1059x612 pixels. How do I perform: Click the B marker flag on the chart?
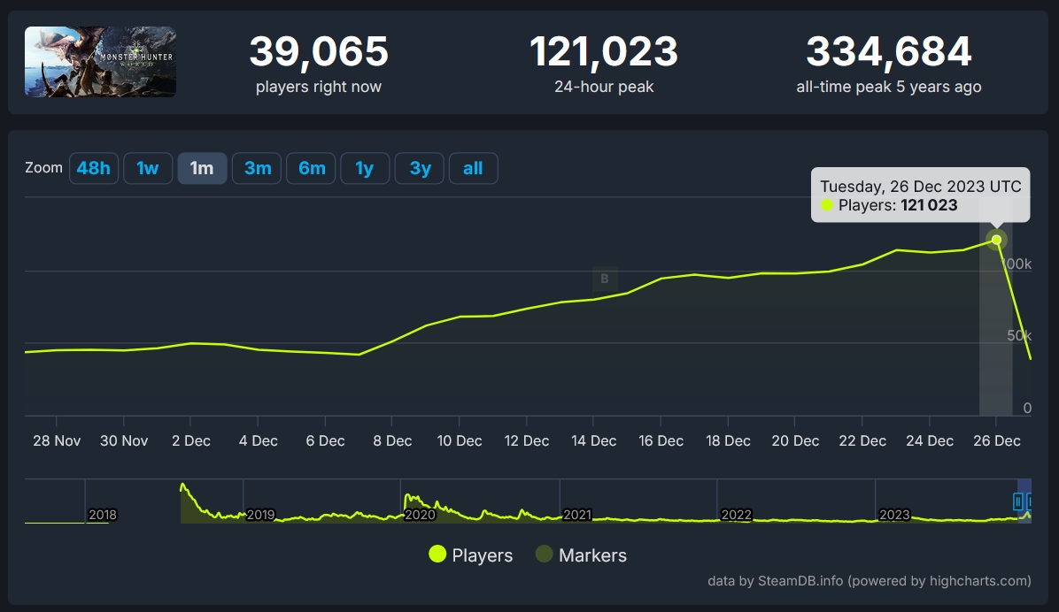[x=605, y=279]
